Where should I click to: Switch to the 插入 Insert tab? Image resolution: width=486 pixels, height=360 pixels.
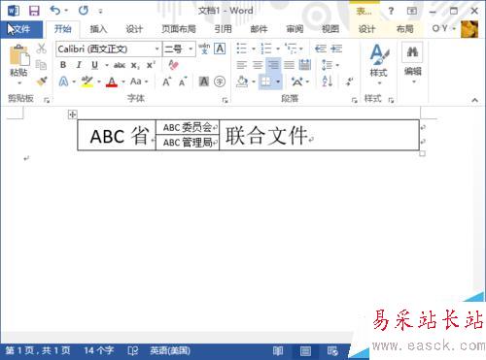pyautogui.click(x=98, y=29)
